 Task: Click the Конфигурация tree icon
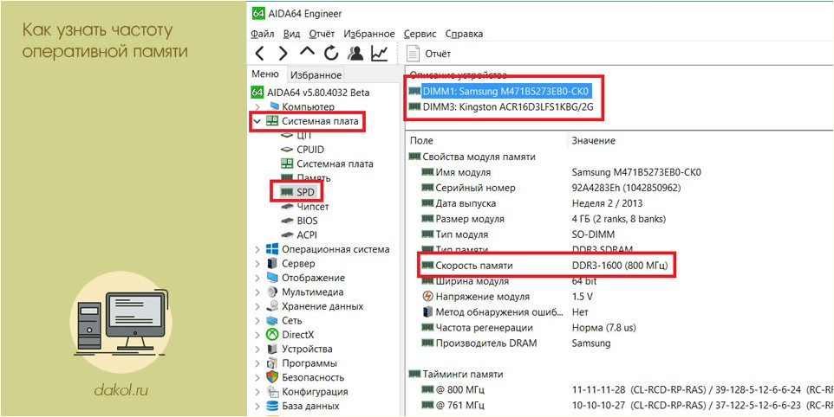[272, 392]
